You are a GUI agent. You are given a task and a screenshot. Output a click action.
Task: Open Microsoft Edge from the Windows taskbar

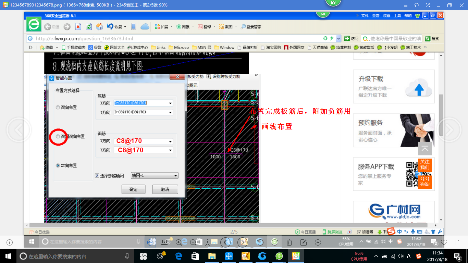[x=178, y=256]
